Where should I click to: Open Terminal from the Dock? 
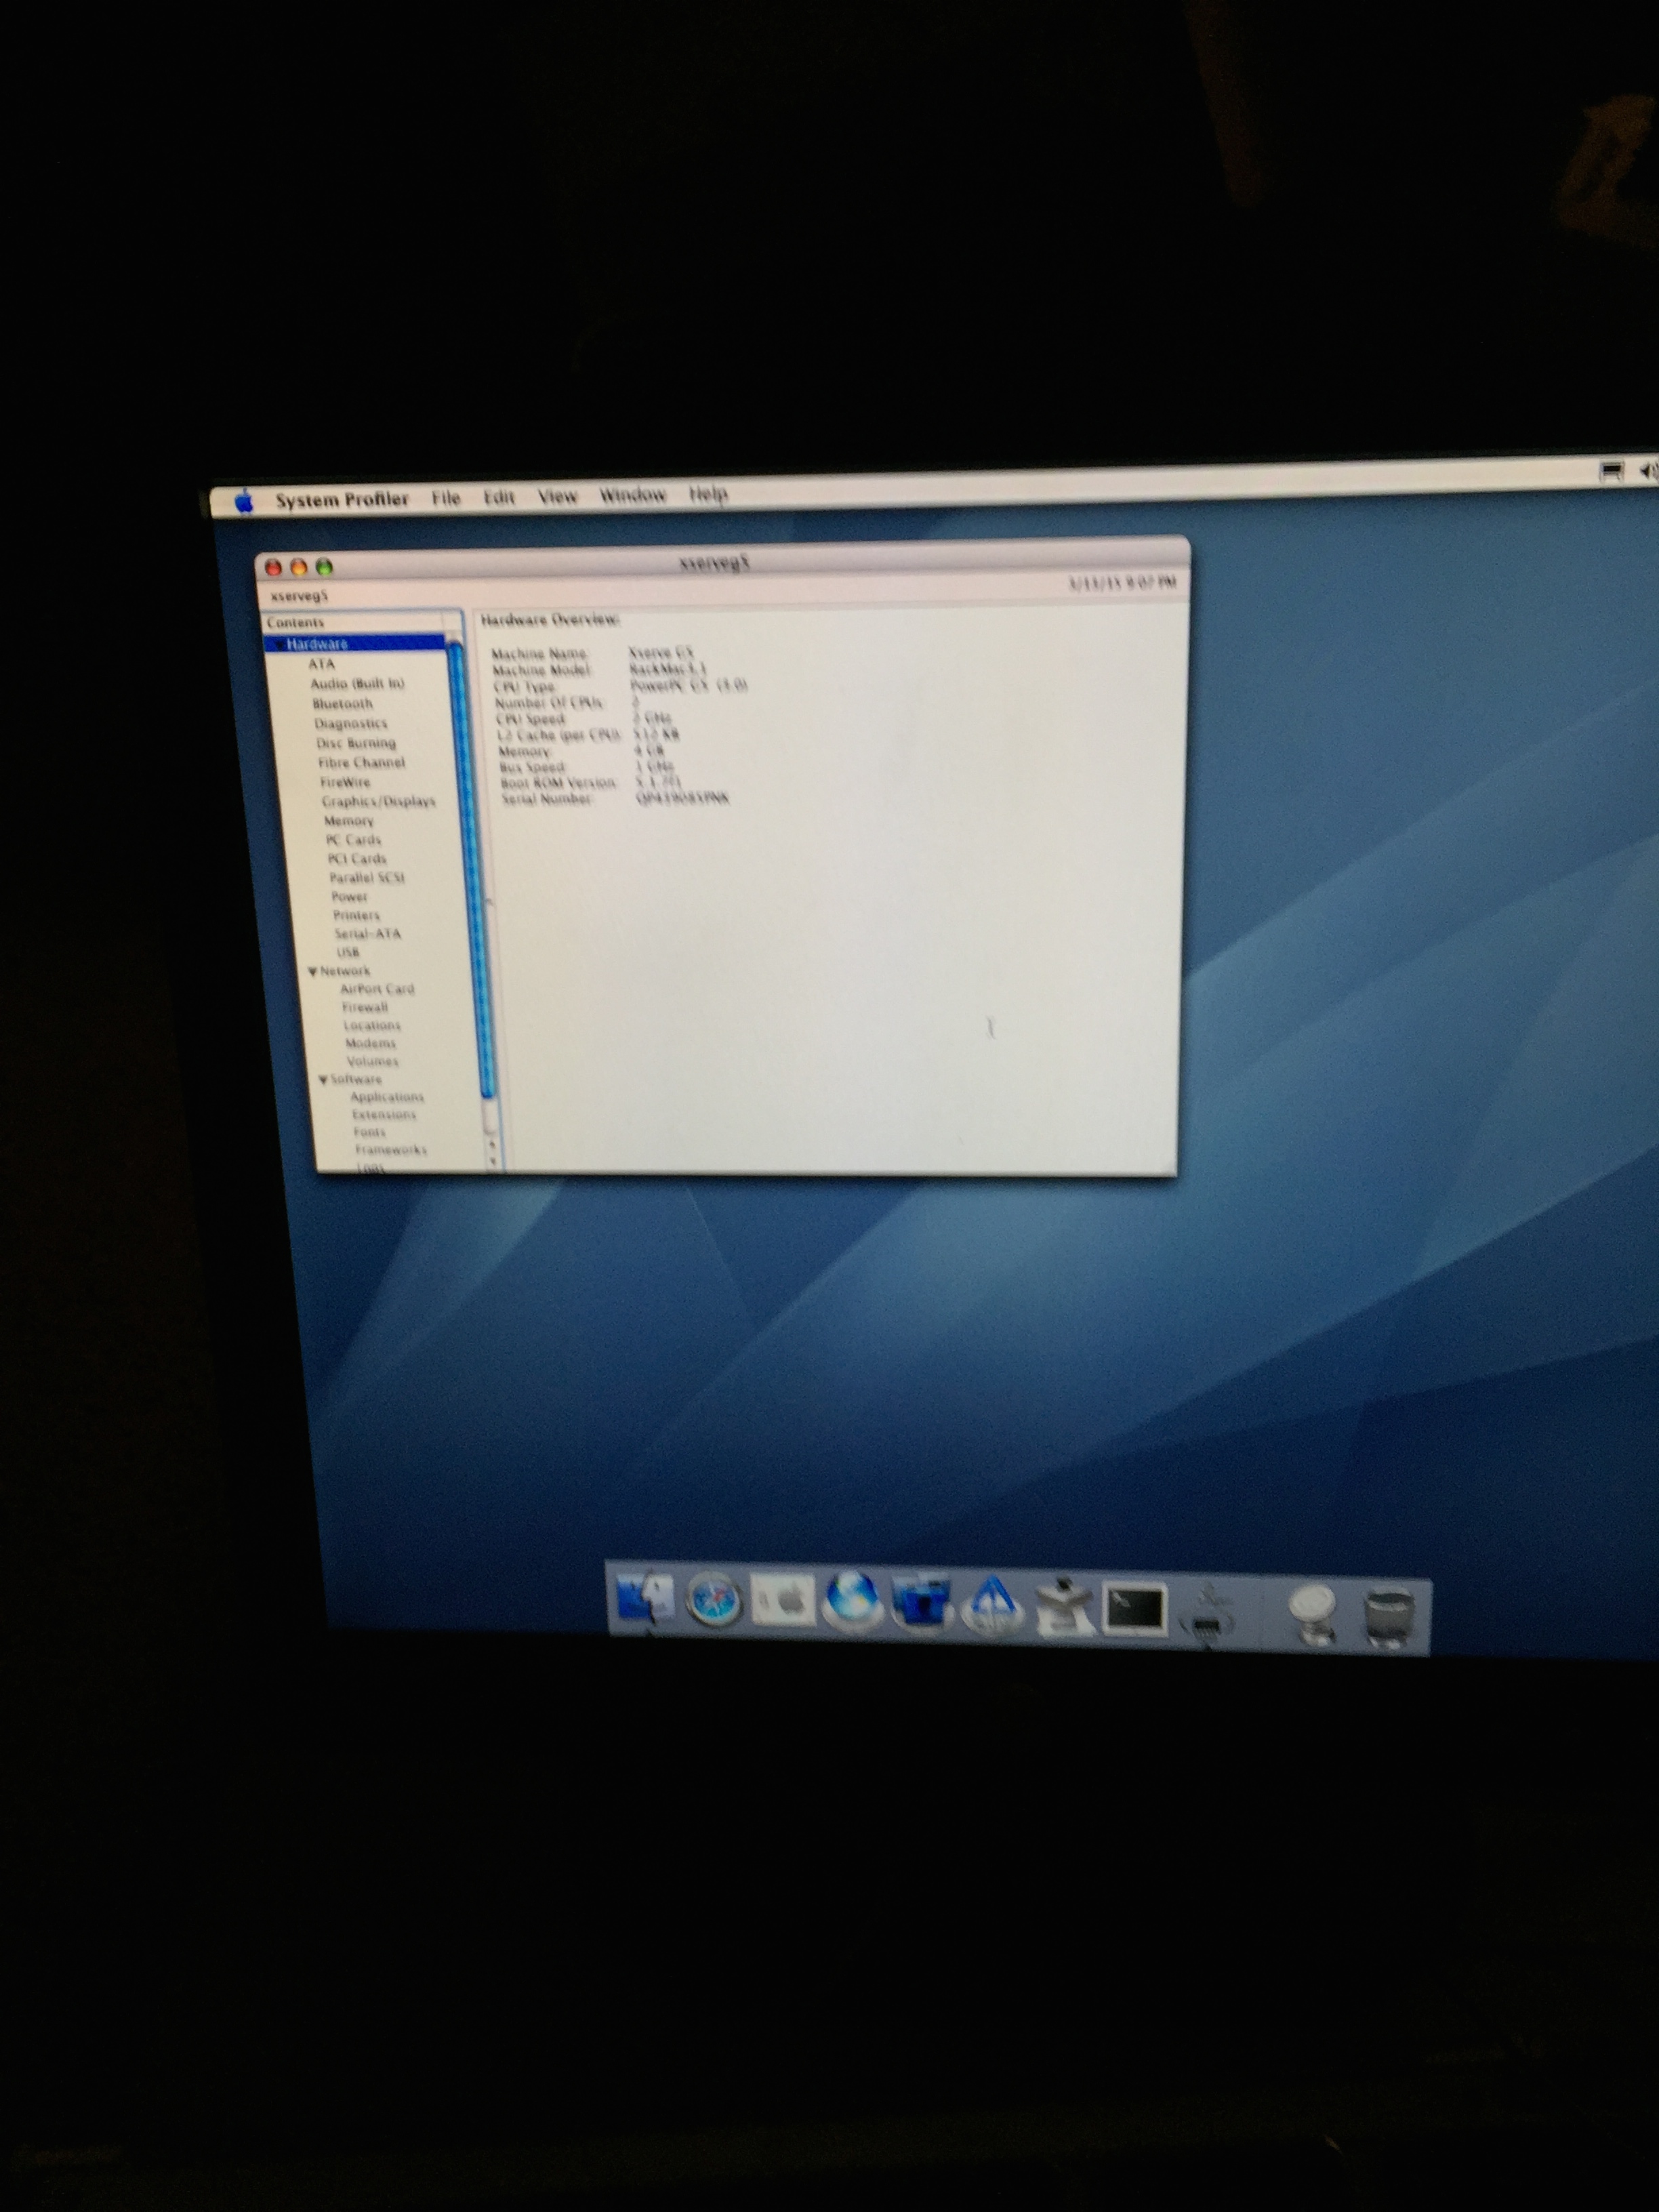(x=1134, y=1610)
